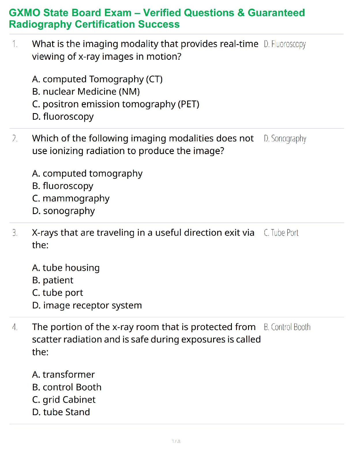Click the question 2 text about ionizing radiation
Image resolution: width=353 pixels, height=457 pixels.
(x=143, y=145)
